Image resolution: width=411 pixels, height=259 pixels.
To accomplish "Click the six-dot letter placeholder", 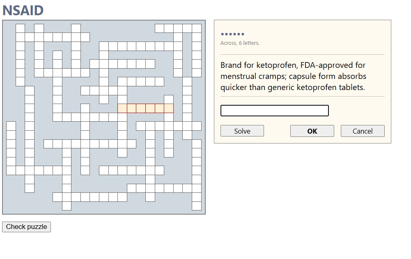I will click(x=232, y=34).
